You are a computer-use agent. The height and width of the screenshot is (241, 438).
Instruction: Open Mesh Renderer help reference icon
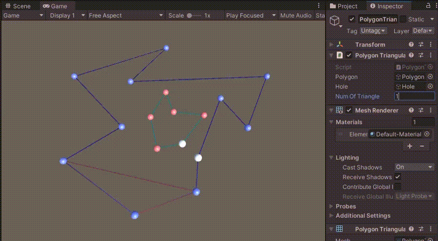tap(411, 110)
